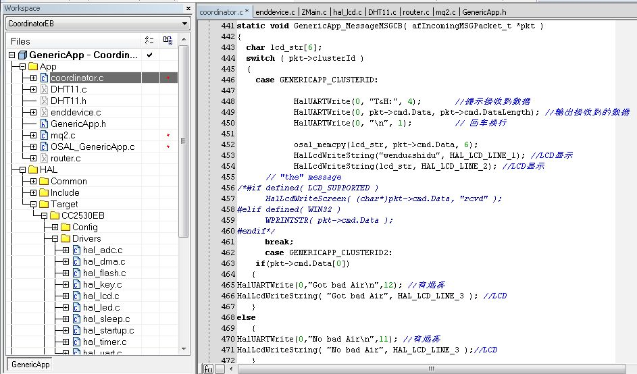Image resolution: width=637 pixels, height=374 pixels.
Task: Click the GenericApp project cube icon
Action: coord(22,55)
